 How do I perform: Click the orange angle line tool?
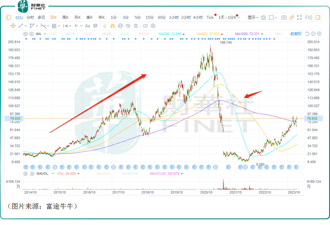pos(105,26)
